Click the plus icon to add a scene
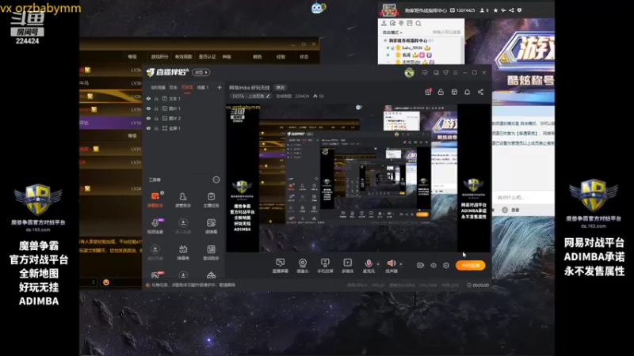 (x=220, y=87)
